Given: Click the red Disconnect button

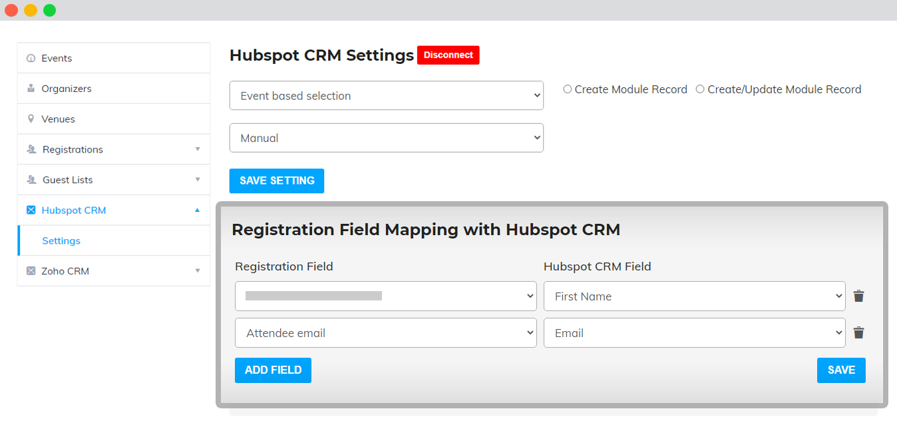Looking at the screenshot, I should (x=448, y=55).
